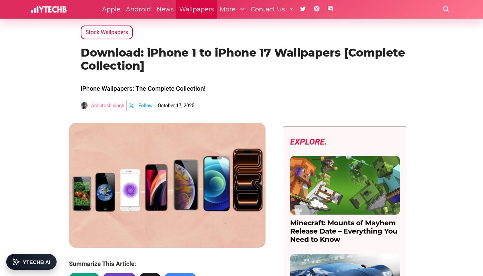483x276 pixels.
Task: Click the sparkle icon on YTECHB AI
Action: pos(16,262)
